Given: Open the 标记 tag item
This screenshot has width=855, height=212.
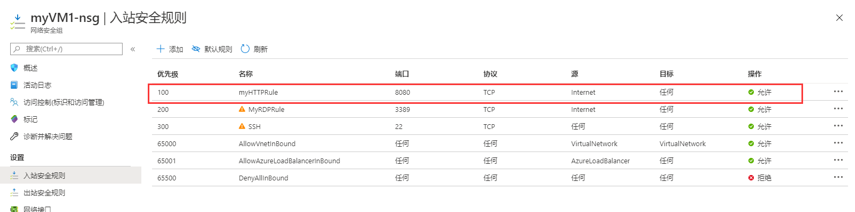Looking at the screenshot, I should tap(31, 119).
